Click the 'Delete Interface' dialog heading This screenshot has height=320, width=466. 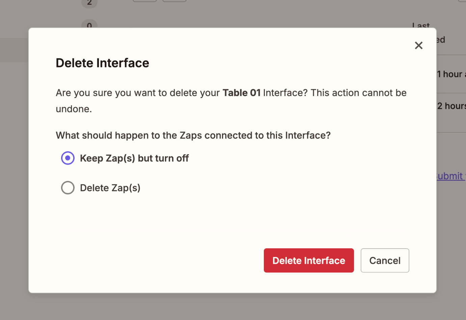tap(102, 63)
